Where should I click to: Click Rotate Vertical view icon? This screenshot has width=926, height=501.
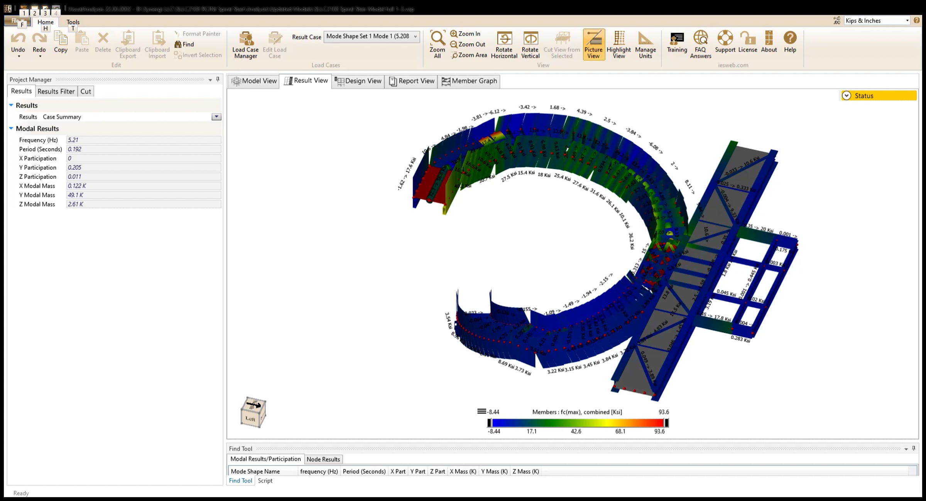[530, 39]
